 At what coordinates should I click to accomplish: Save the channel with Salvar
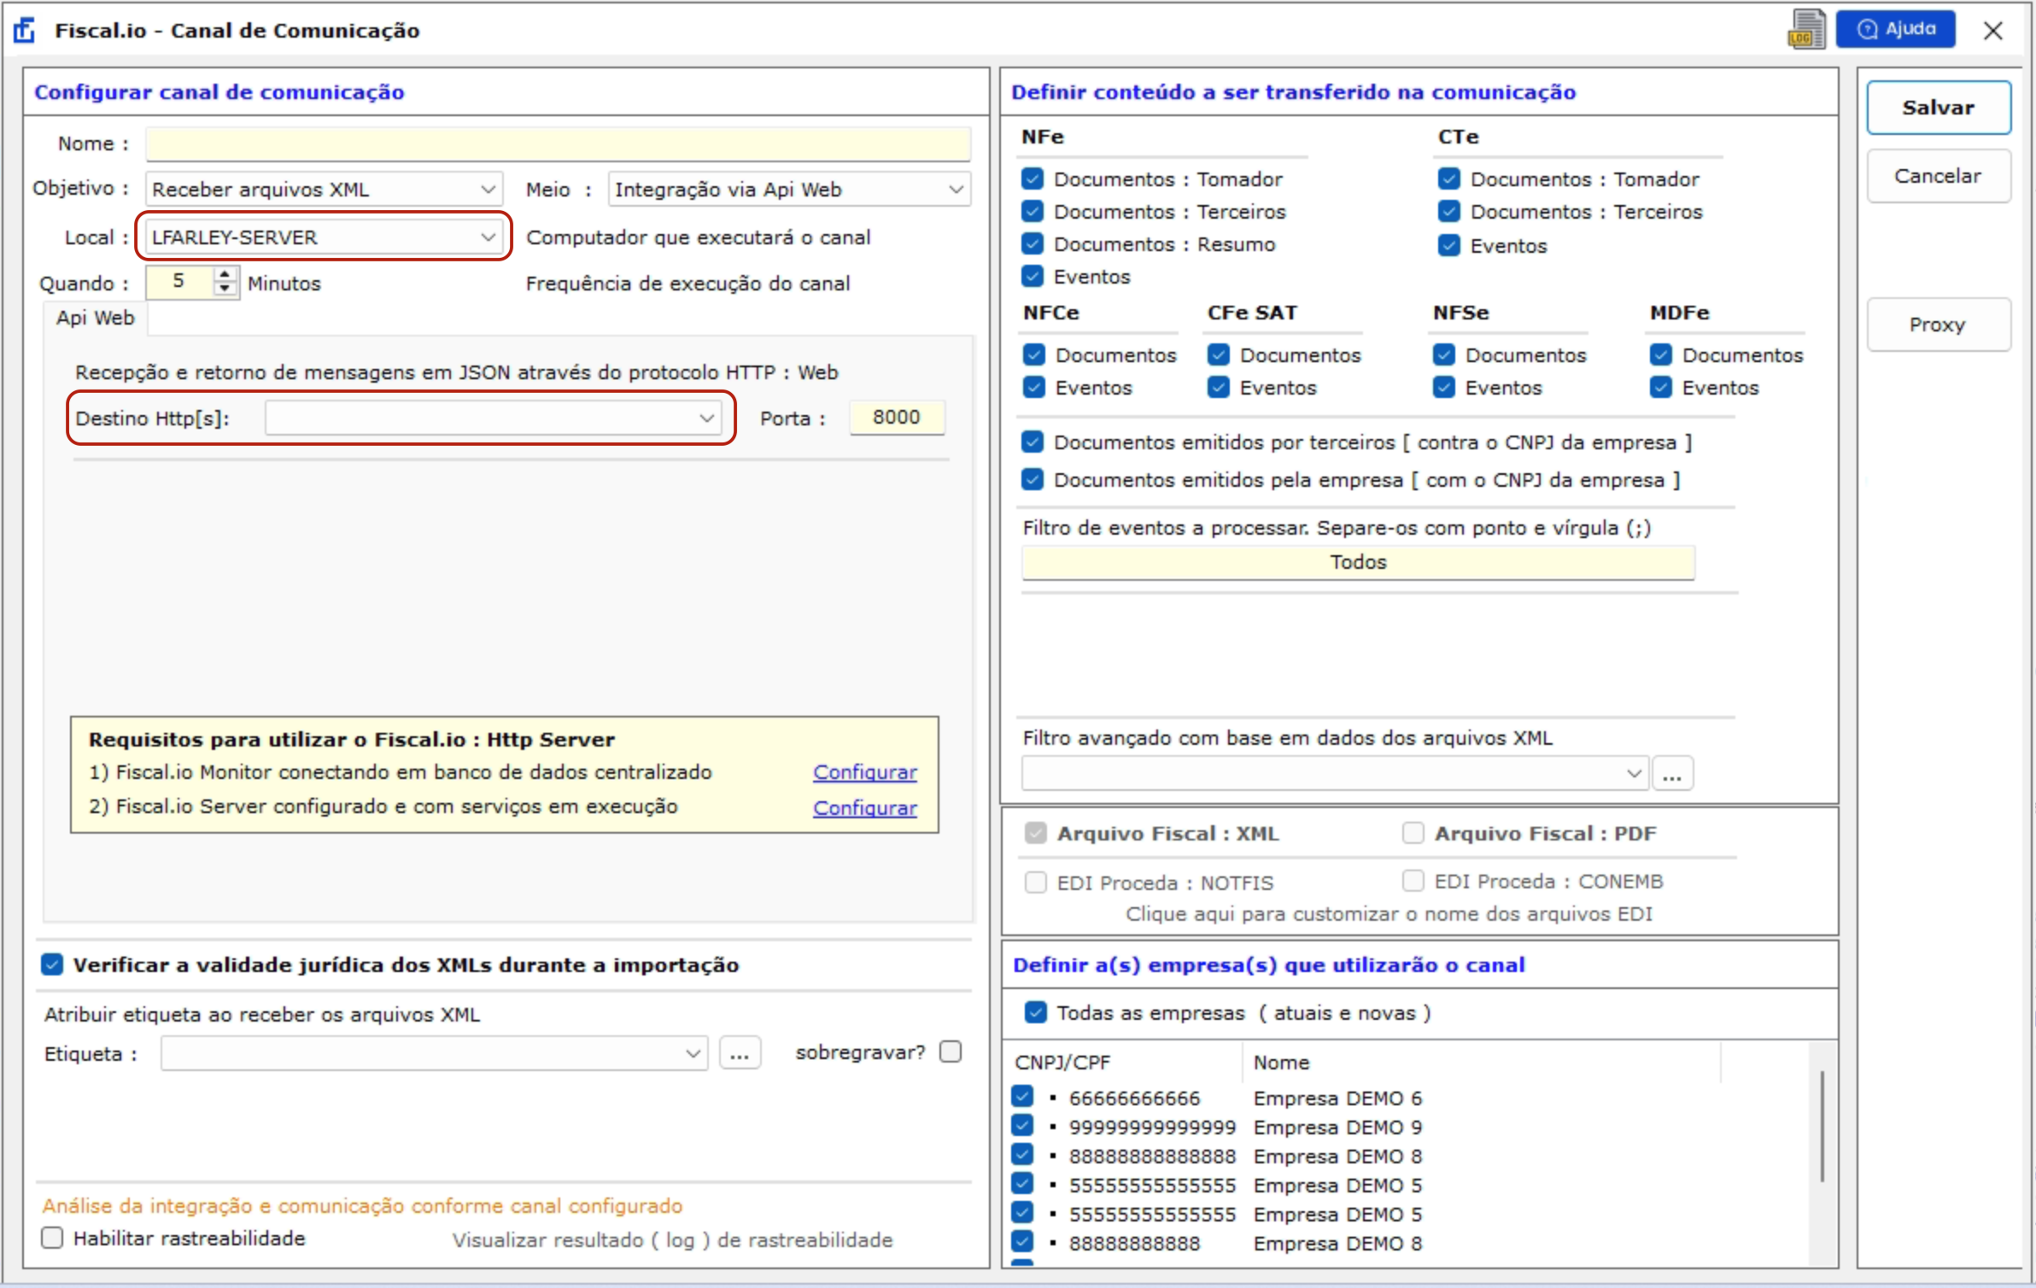tap(1939, 108)
